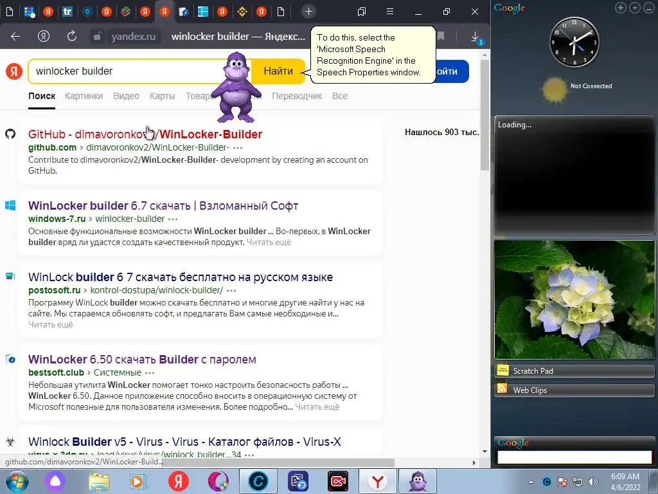658x494 pixels.
Task: Open the three-dots menu next to github.com result URL
Action: pos(238,148)
